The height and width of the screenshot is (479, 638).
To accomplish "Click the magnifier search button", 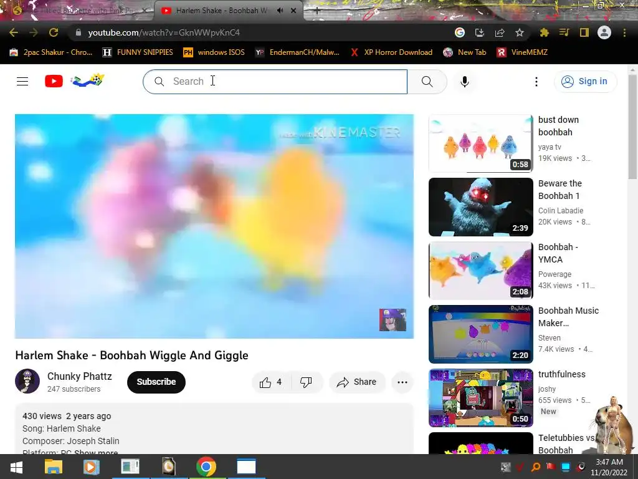I will [x=427, y=82].
